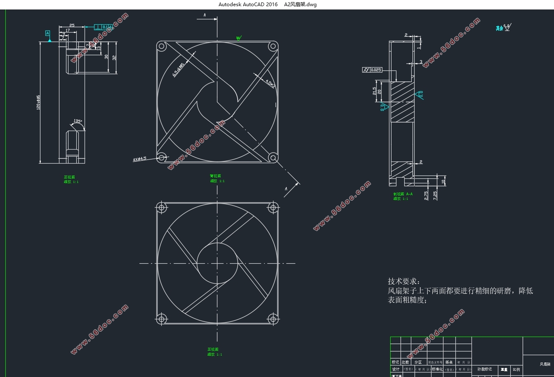Click the 技术要求 heading text

(404, 281)
